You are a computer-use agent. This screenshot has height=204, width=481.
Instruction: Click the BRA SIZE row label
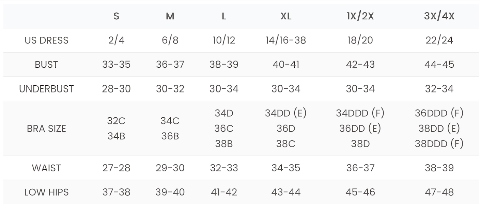[x=46, y=129]
